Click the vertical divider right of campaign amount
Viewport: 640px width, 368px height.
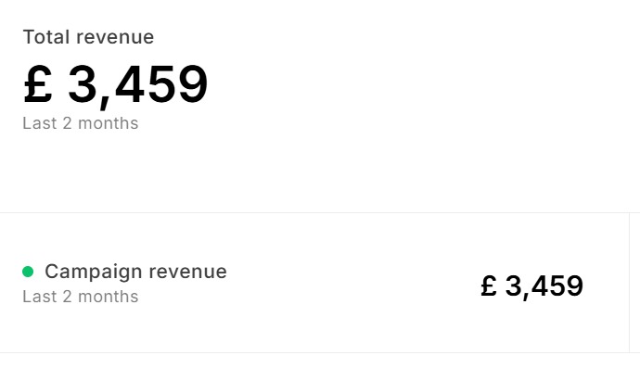tap(630, 283)
